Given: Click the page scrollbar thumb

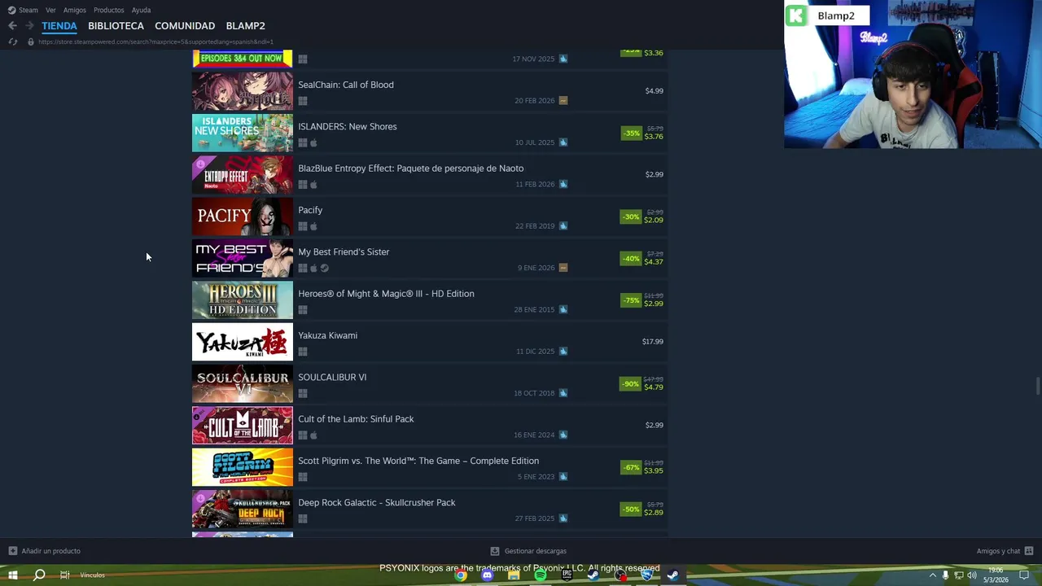Looking at the screenshot, I should pyautogui.click(x=1038, y=384).
